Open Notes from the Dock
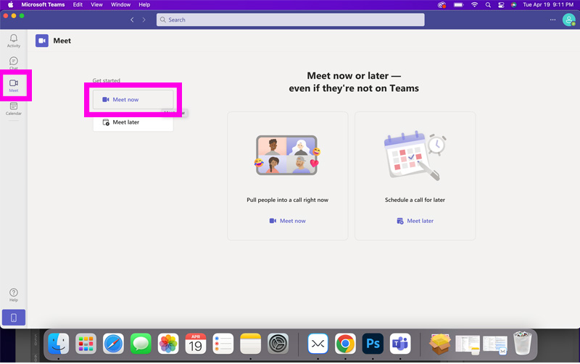580x364 pixels. coord(250,344)
